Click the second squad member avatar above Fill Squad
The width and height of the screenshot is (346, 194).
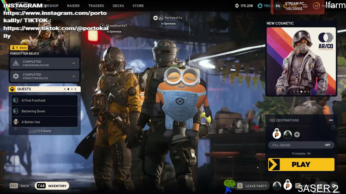(x=287, y=134)
